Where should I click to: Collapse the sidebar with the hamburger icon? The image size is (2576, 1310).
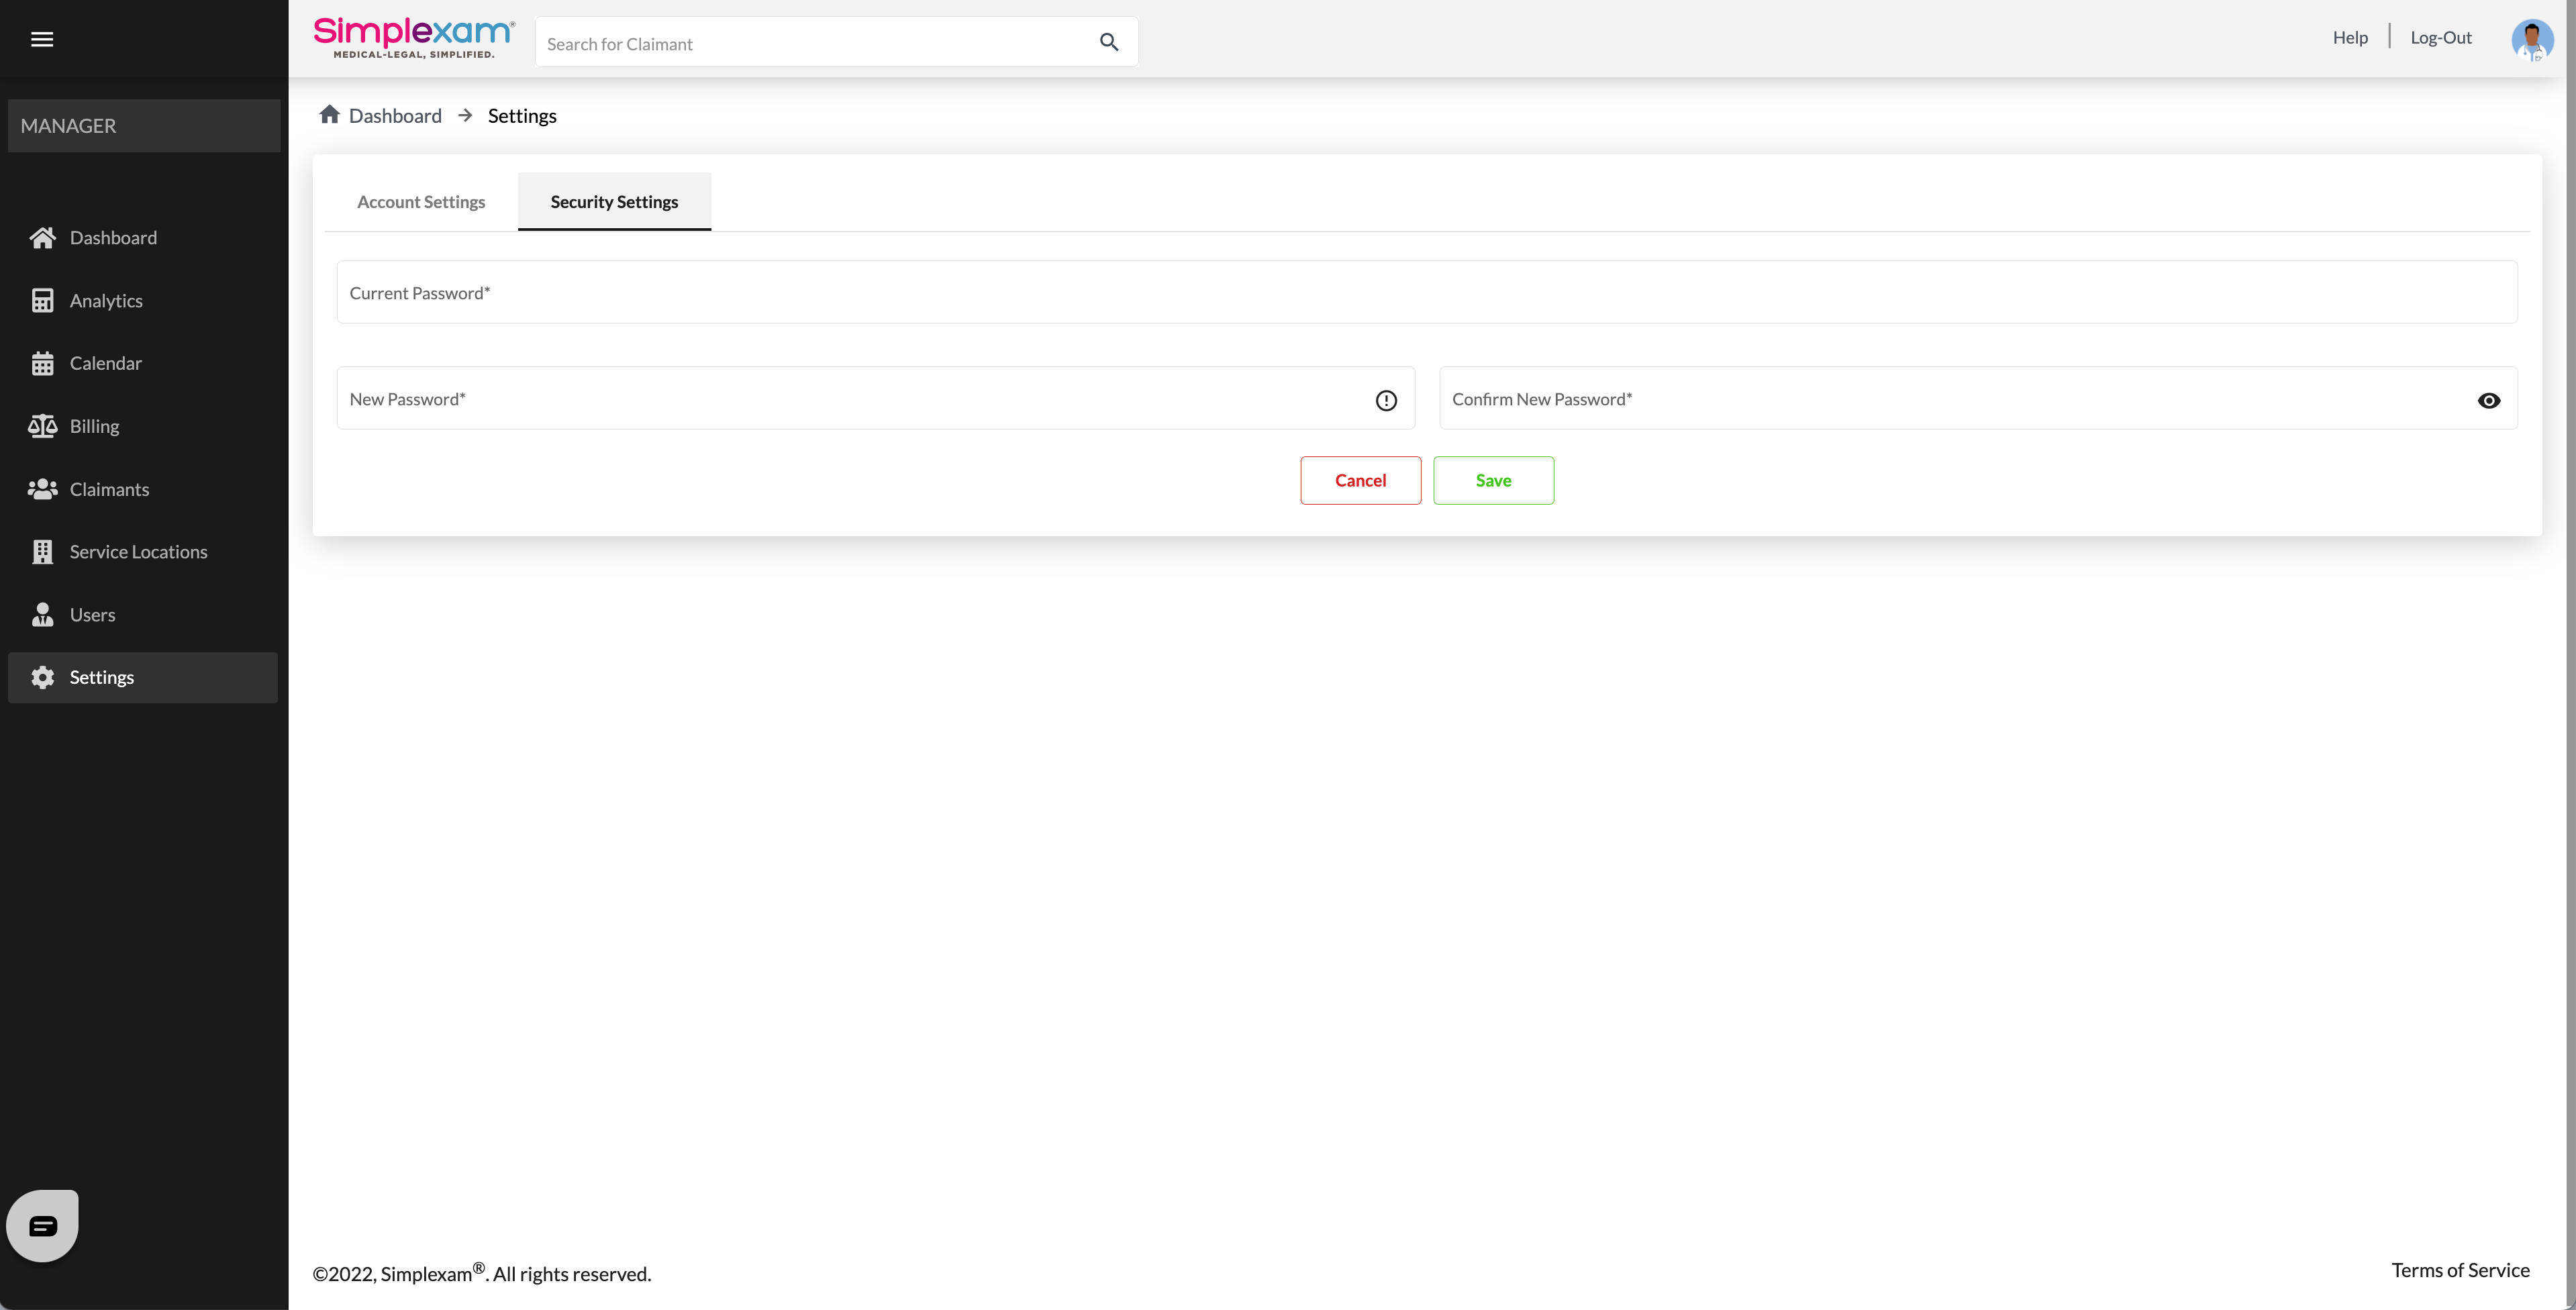42,39
